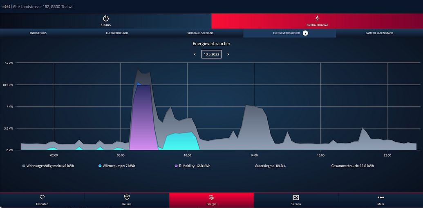
Task: Select the Energie solar panel icon
Action: tap(211, 197)
